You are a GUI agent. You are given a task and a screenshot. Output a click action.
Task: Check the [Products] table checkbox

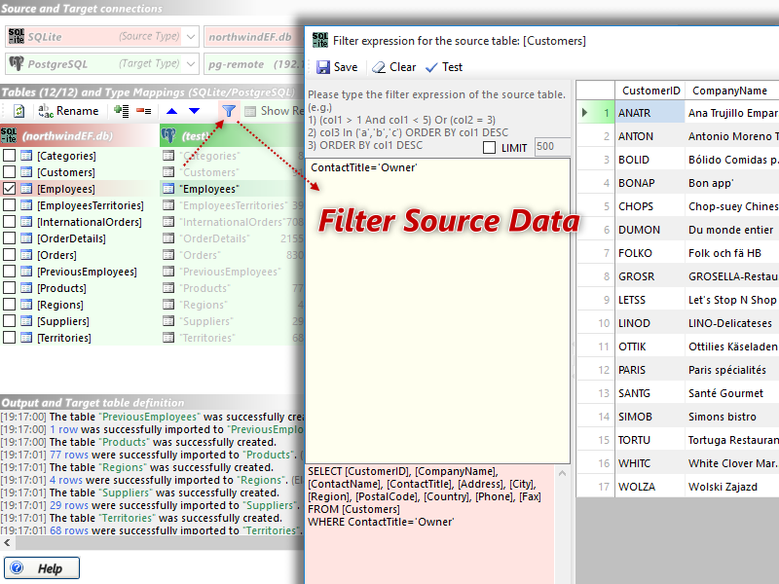[x=9, y=288]
